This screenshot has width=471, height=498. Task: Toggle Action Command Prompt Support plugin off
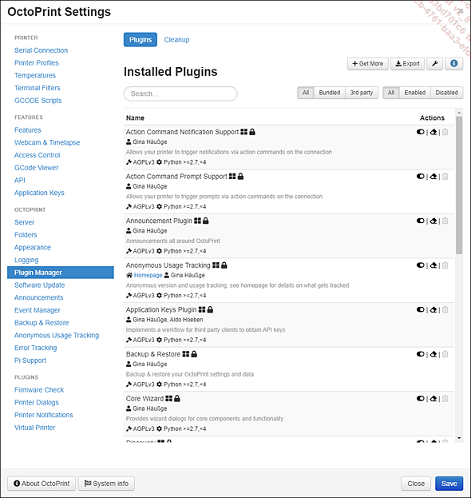click(421, 177)
